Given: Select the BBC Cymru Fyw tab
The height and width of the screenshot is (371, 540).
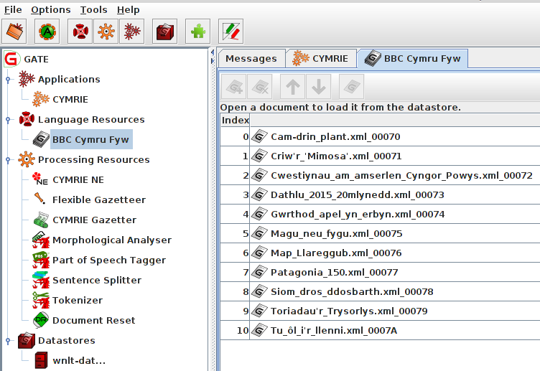Looking at the screenshot, I should pos(413,59).
